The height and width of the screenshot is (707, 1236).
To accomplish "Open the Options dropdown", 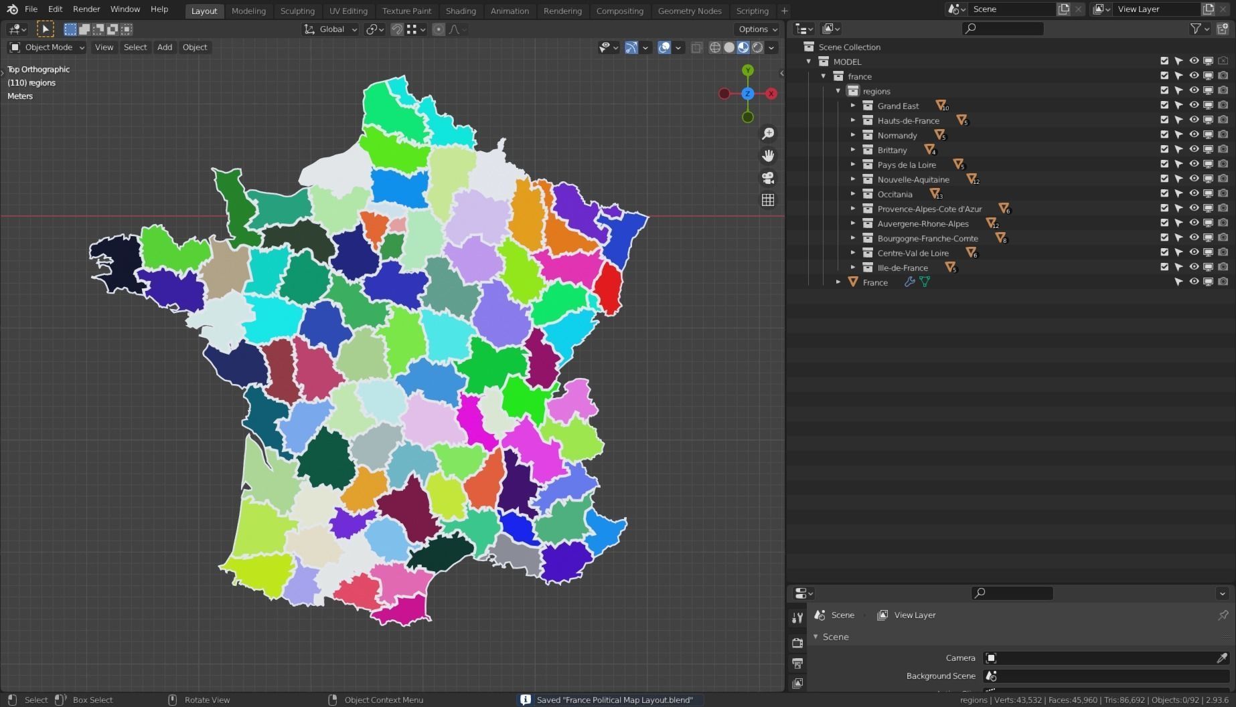I will tap(758, 29).
